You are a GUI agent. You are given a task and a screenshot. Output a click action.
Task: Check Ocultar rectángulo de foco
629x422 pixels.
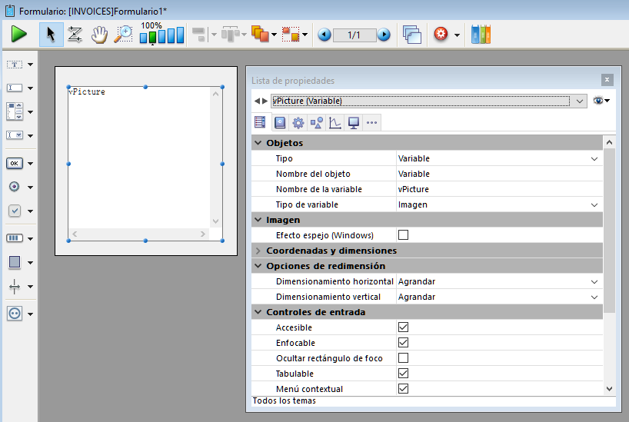[x=403, y=358]
